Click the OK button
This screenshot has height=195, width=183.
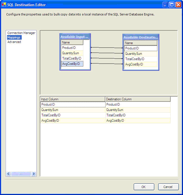pyautogui.click(x=144, y=187)
